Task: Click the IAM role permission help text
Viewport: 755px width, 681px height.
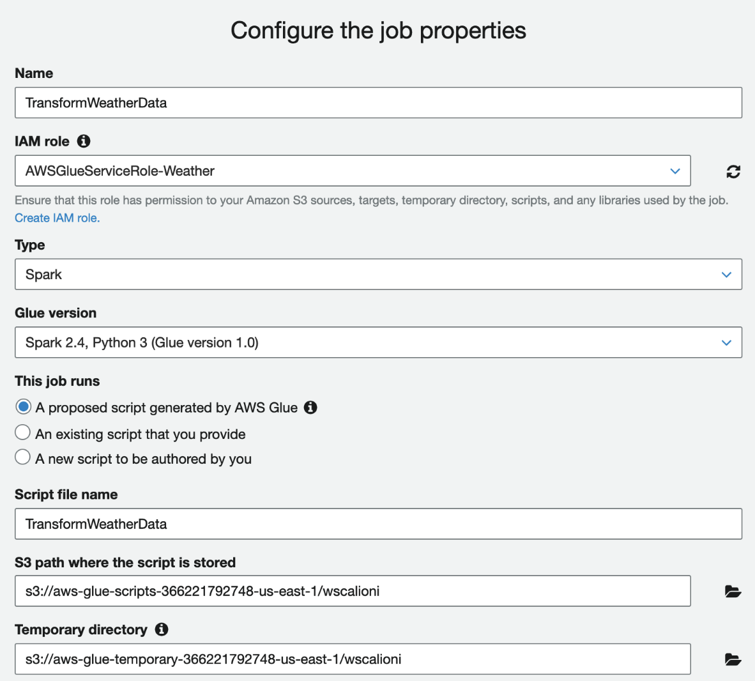Action: [x=371, y=201]
